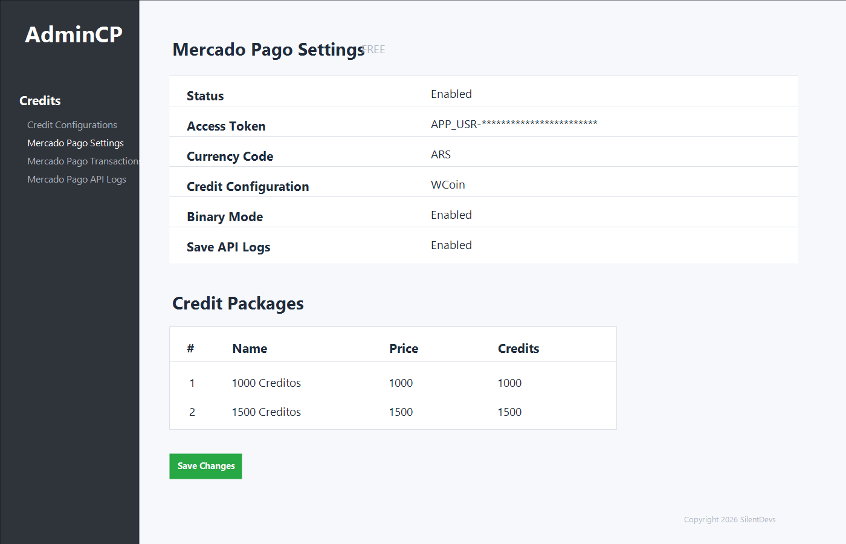The image size is (846, 544).
Task: Select the 1500 Creditos package name
Action: click(x=266, y=412)
